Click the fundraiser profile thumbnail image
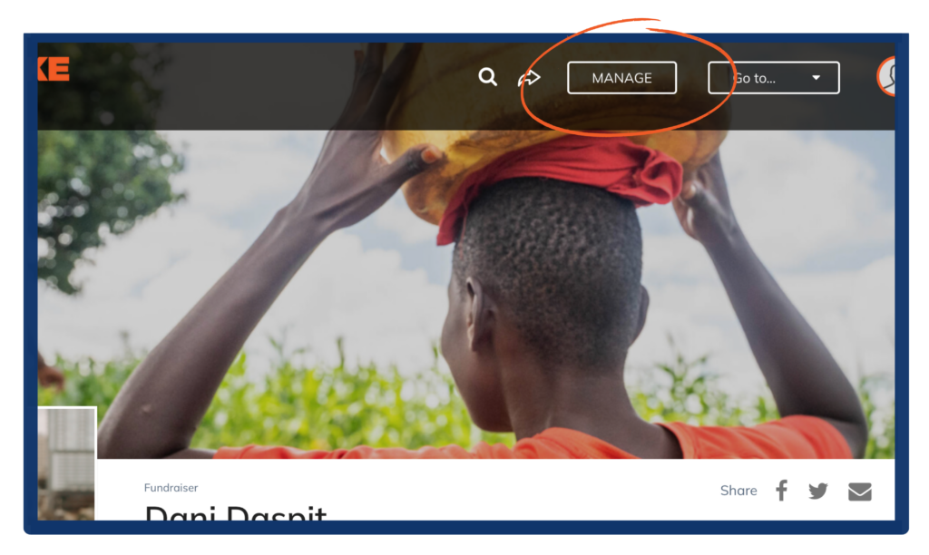The image size is (929, 555). pos(66,463)
